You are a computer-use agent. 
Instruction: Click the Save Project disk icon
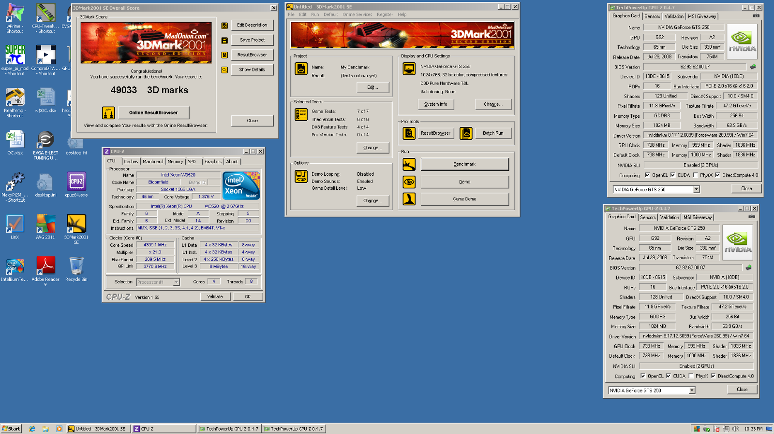click(x=224, y=41)
